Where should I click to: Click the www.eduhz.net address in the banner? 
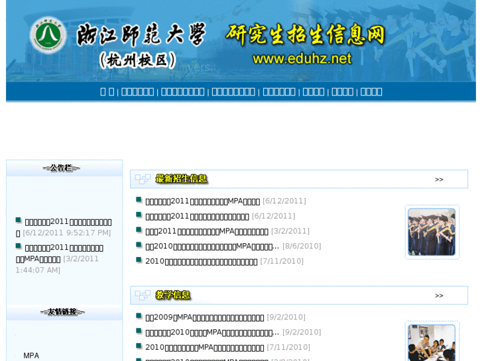click(x=302, y=58)
